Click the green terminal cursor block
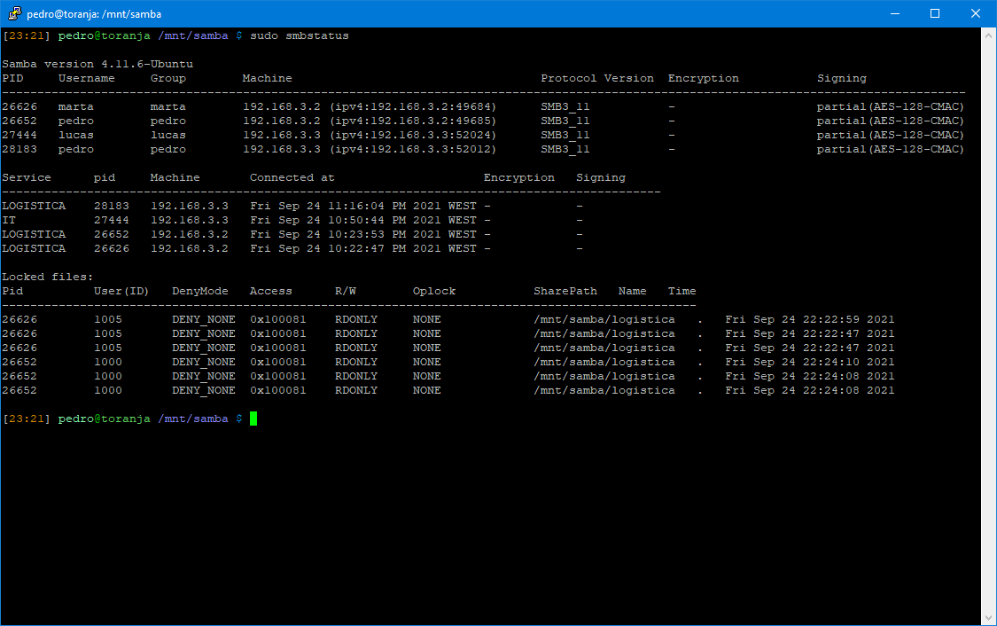 pyautogui.click(x=253, y=419)
